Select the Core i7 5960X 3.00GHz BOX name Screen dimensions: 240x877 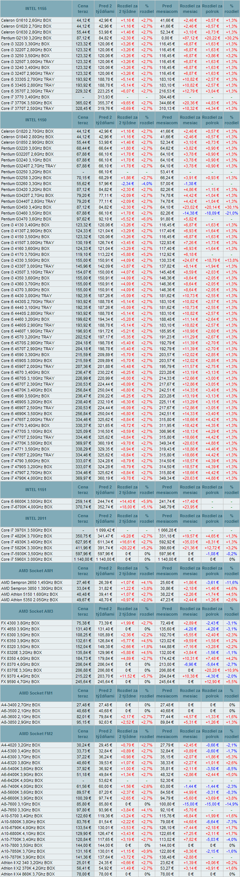pyautogui.click(x=27, y=559)
